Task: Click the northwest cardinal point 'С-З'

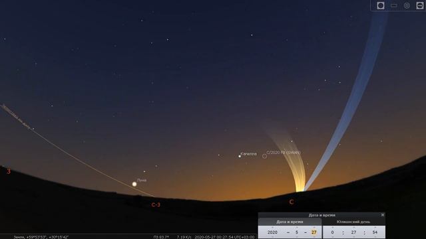Action: [x=156, y=204]
